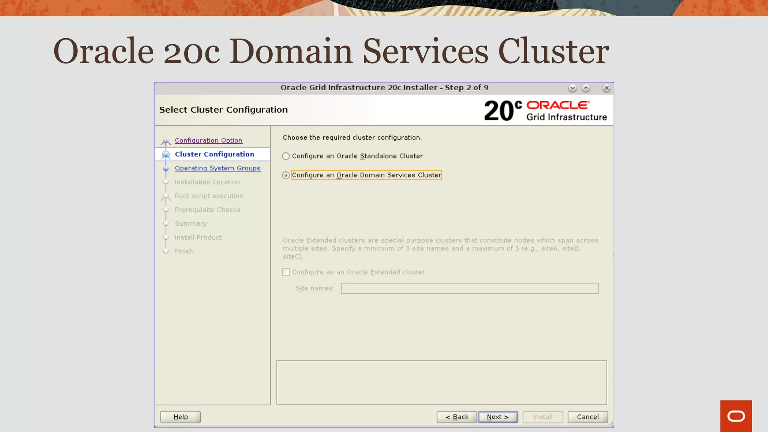Select the Cluster Configuration step
768x432 pixels.
[214, 154]
